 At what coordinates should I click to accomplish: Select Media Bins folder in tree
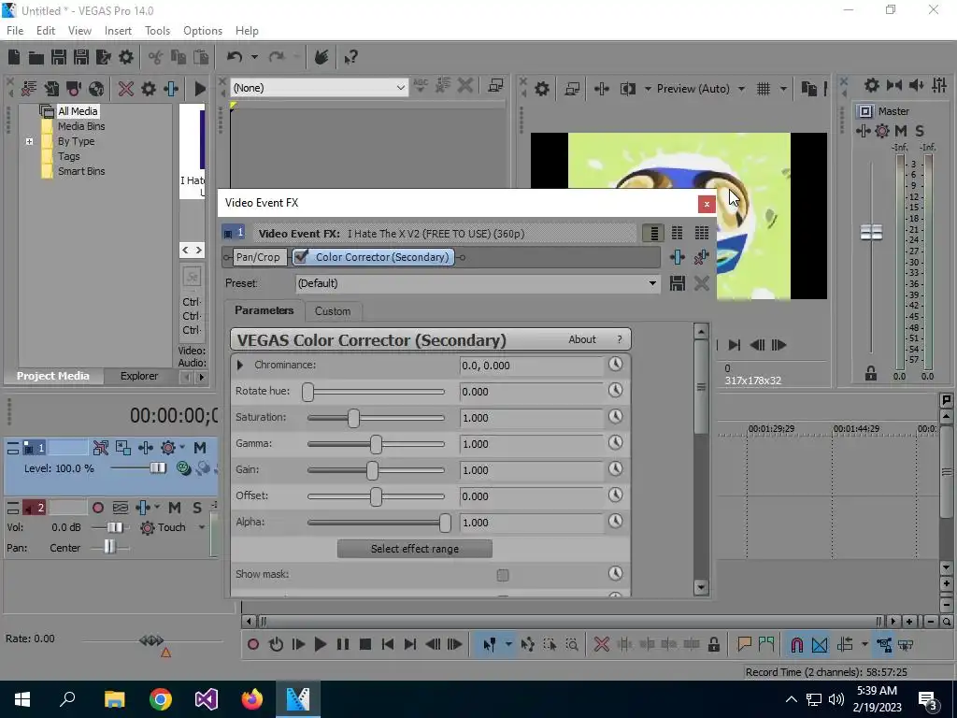click(x=81, y=126)
